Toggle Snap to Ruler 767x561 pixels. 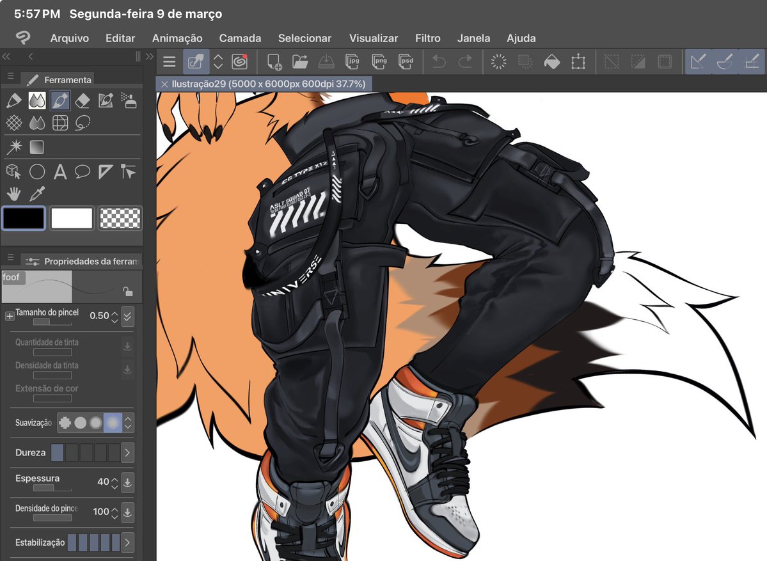coord(698,61)
